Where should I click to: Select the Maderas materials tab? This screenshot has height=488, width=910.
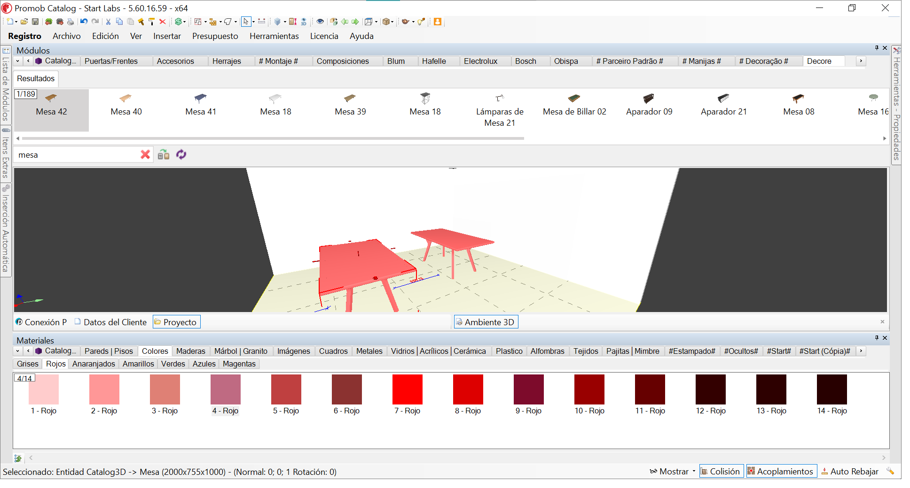point(190,351)
